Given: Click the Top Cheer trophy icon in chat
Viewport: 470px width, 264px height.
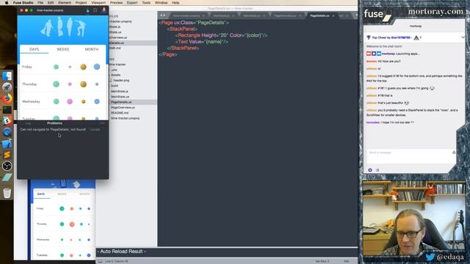Looking at the screenshot, I should point(369,37).
